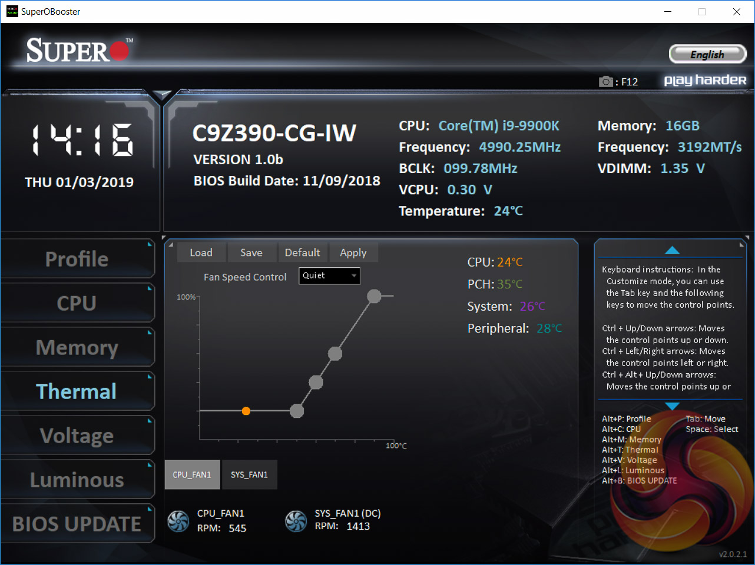
Task: Select the CPU_FAN1 tab
Action: pos(192,475)
